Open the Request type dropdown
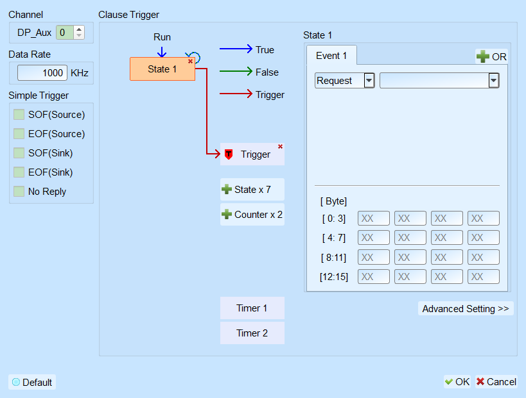The image size is (526, 398). (x=369, y=80)
